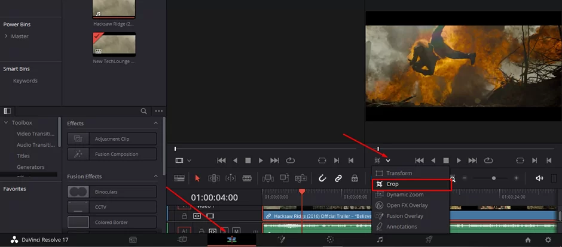Select the Colored Border effect
The image size is (562, 247).
(112, 223)
